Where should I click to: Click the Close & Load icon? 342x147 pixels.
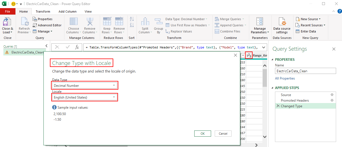(8, 22)
